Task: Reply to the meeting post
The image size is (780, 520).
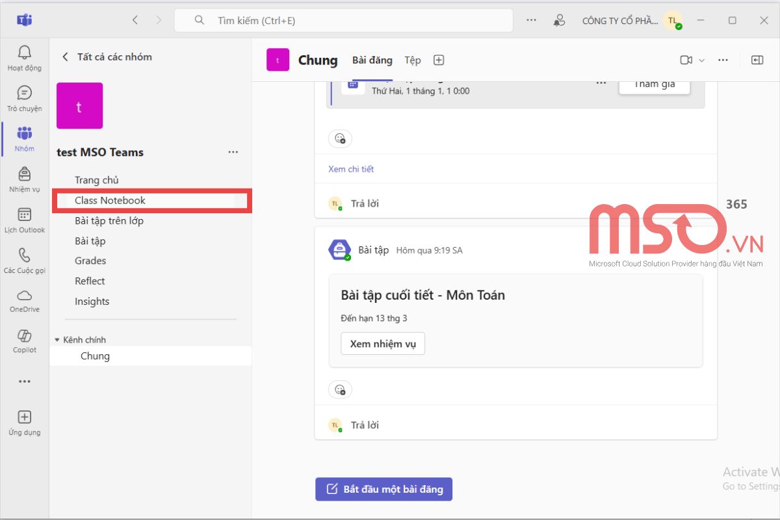Action: pyautogui.click(x=365, y=203)
